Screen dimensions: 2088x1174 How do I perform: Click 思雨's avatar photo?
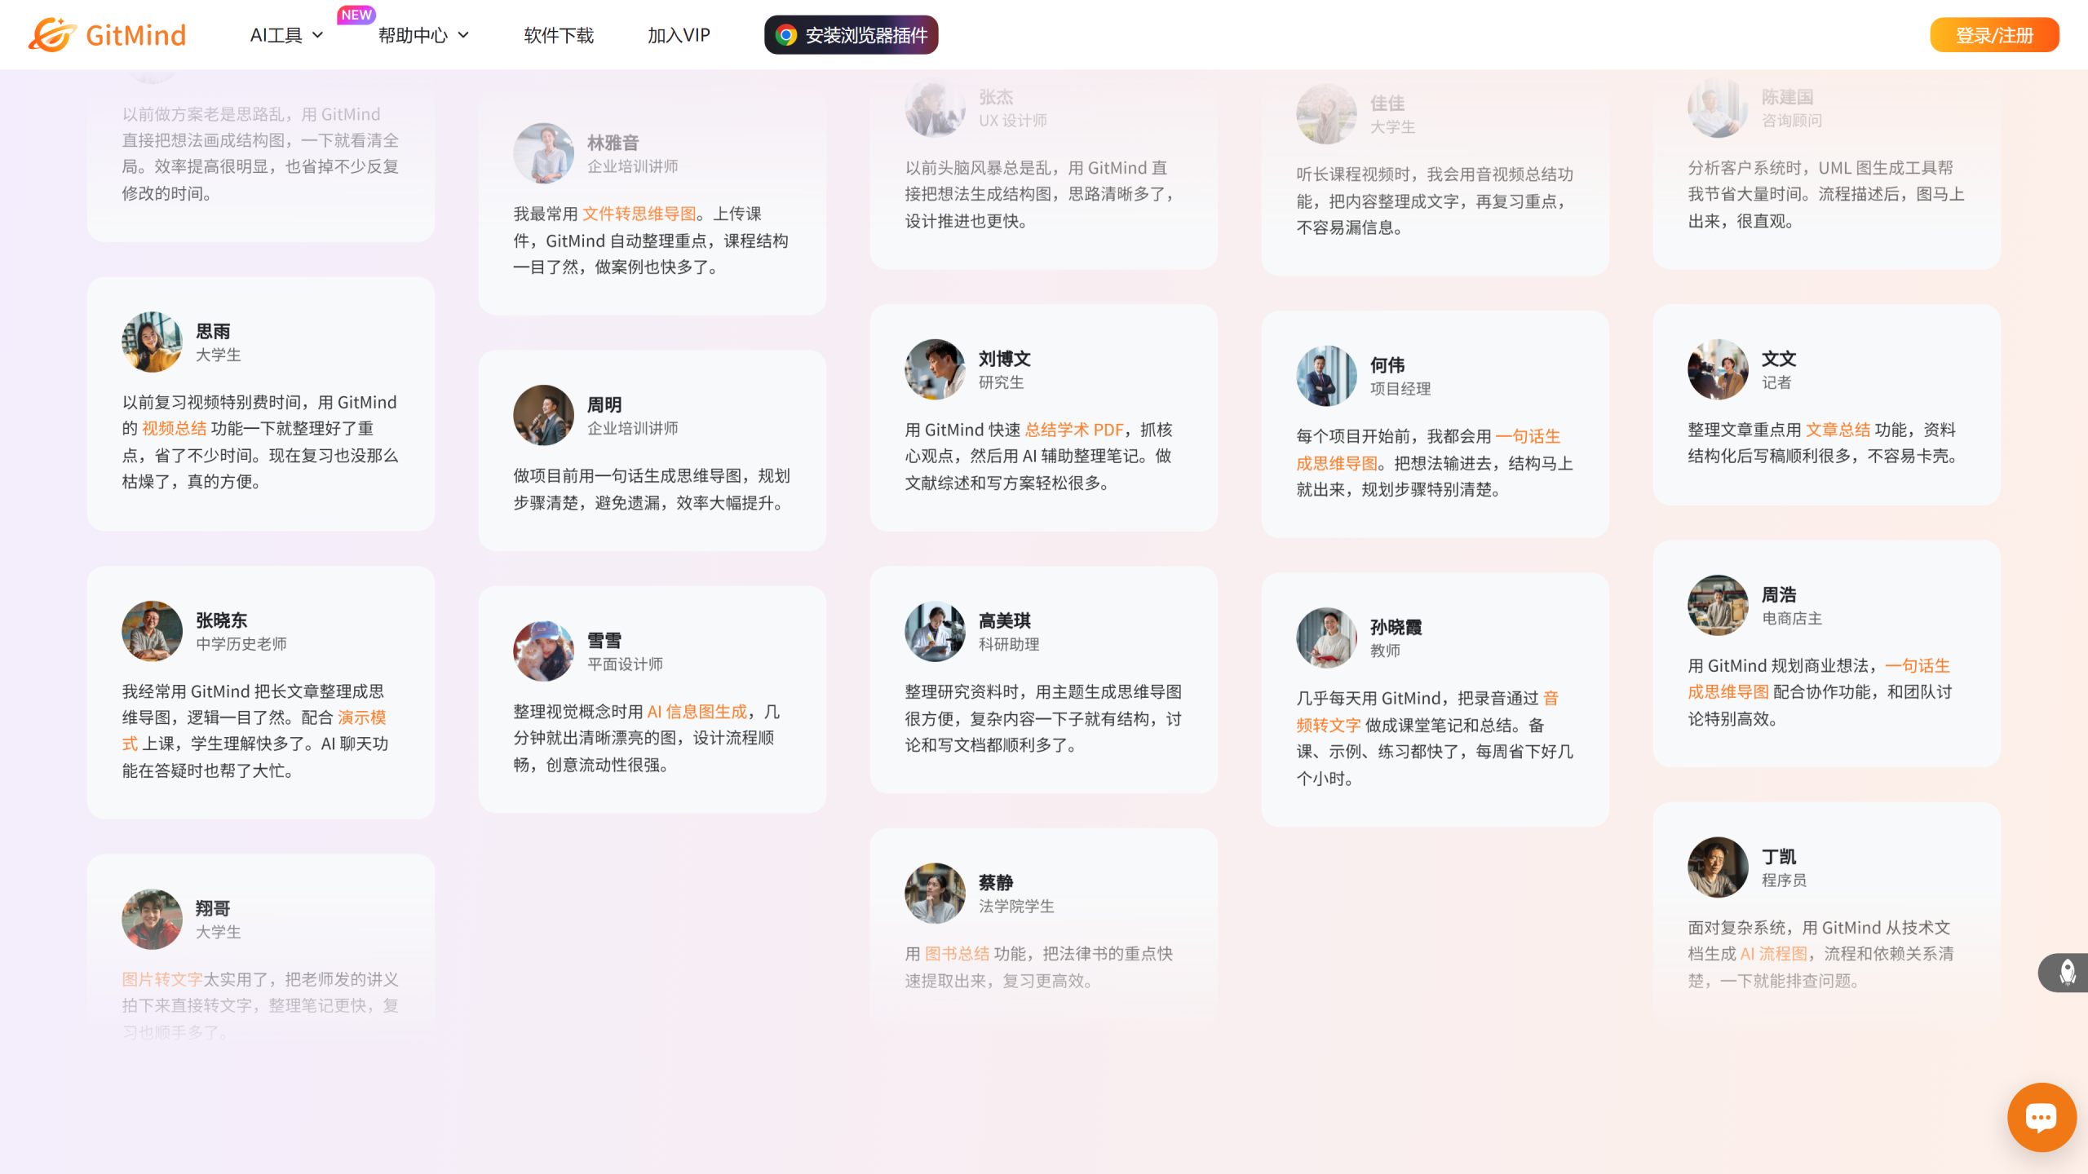pyautogui.click(x=152, y=342)
